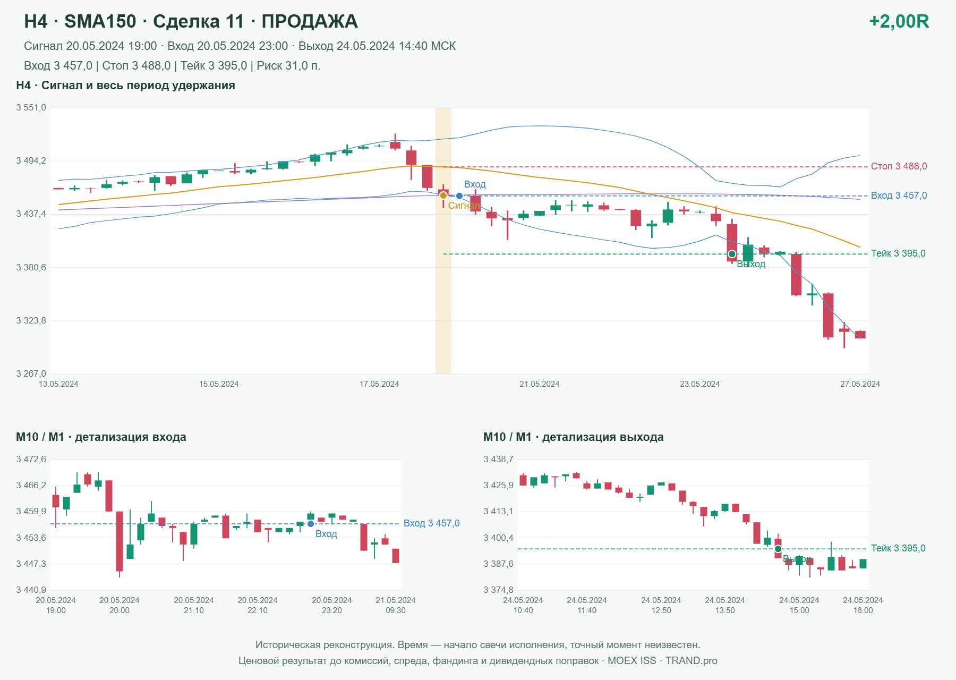Click the 3 437,4 price axis label

(31, 214)
